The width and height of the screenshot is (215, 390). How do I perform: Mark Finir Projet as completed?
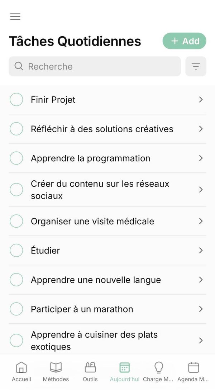16,99
